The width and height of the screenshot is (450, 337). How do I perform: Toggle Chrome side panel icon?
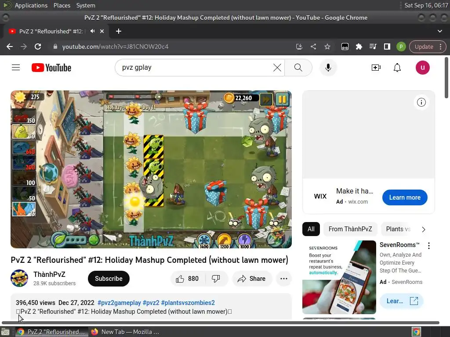[x=387, y=47]
